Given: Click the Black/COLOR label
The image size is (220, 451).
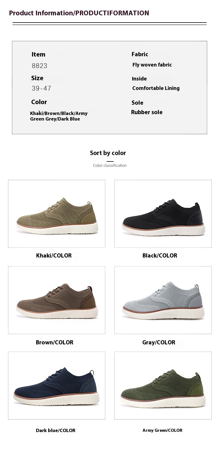Looking at the screenshot, I should pos(160,256).
